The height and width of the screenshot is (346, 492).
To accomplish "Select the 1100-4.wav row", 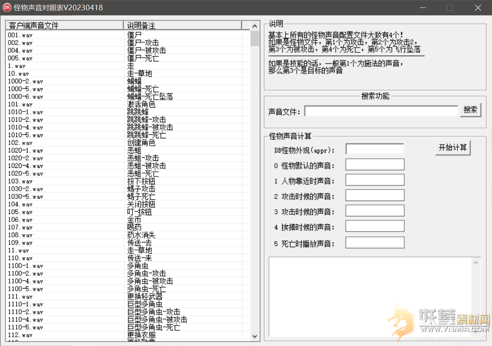I will (x=128, y=281).
